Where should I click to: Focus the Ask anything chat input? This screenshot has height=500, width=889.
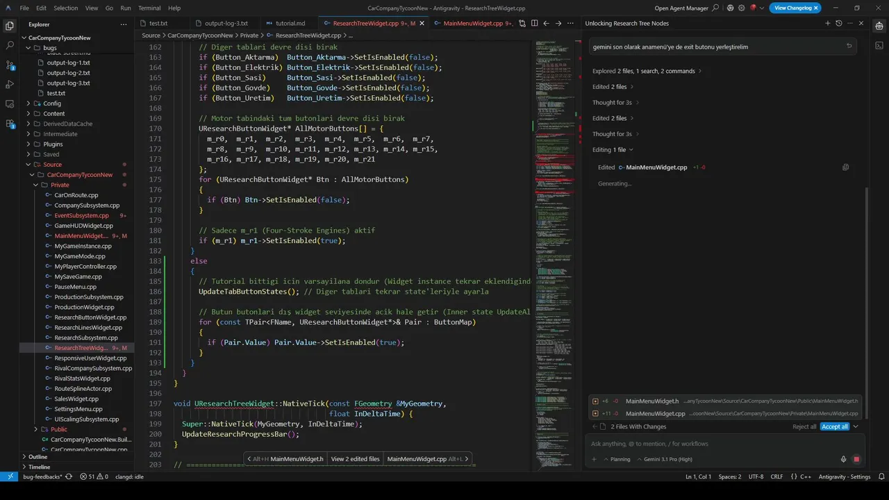(x=724, y=444)
